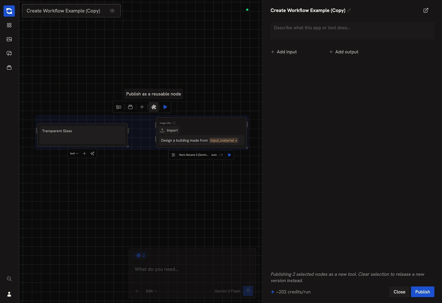Click the pencil edit icon beside panel title
Image resolution: width=442 pixels, height=303 pixels.
click(349, 10)
